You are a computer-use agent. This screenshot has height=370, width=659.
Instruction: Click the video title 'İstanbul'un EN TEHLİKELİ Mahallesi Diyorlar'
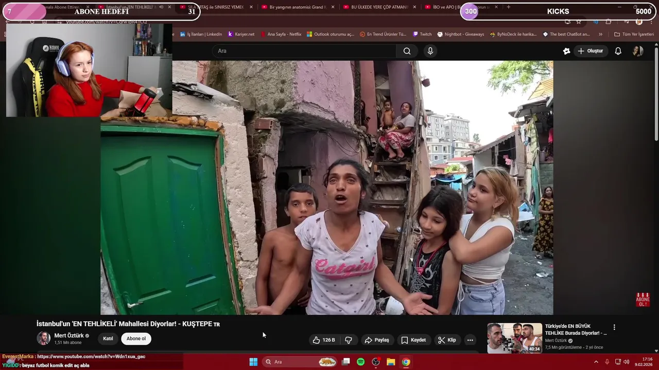(128, 324)
